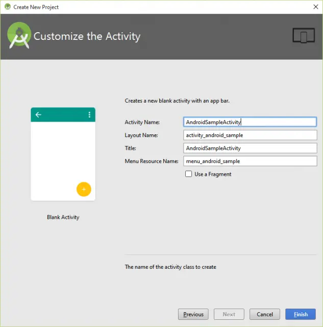
Task: Click the Android Studio logo in header
Action: pos(19,35)
